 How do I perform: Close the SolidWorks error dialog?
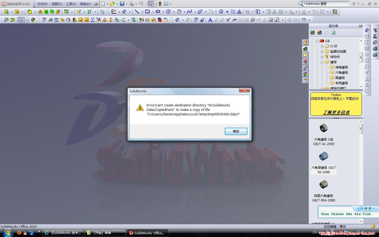pos(245,90)
